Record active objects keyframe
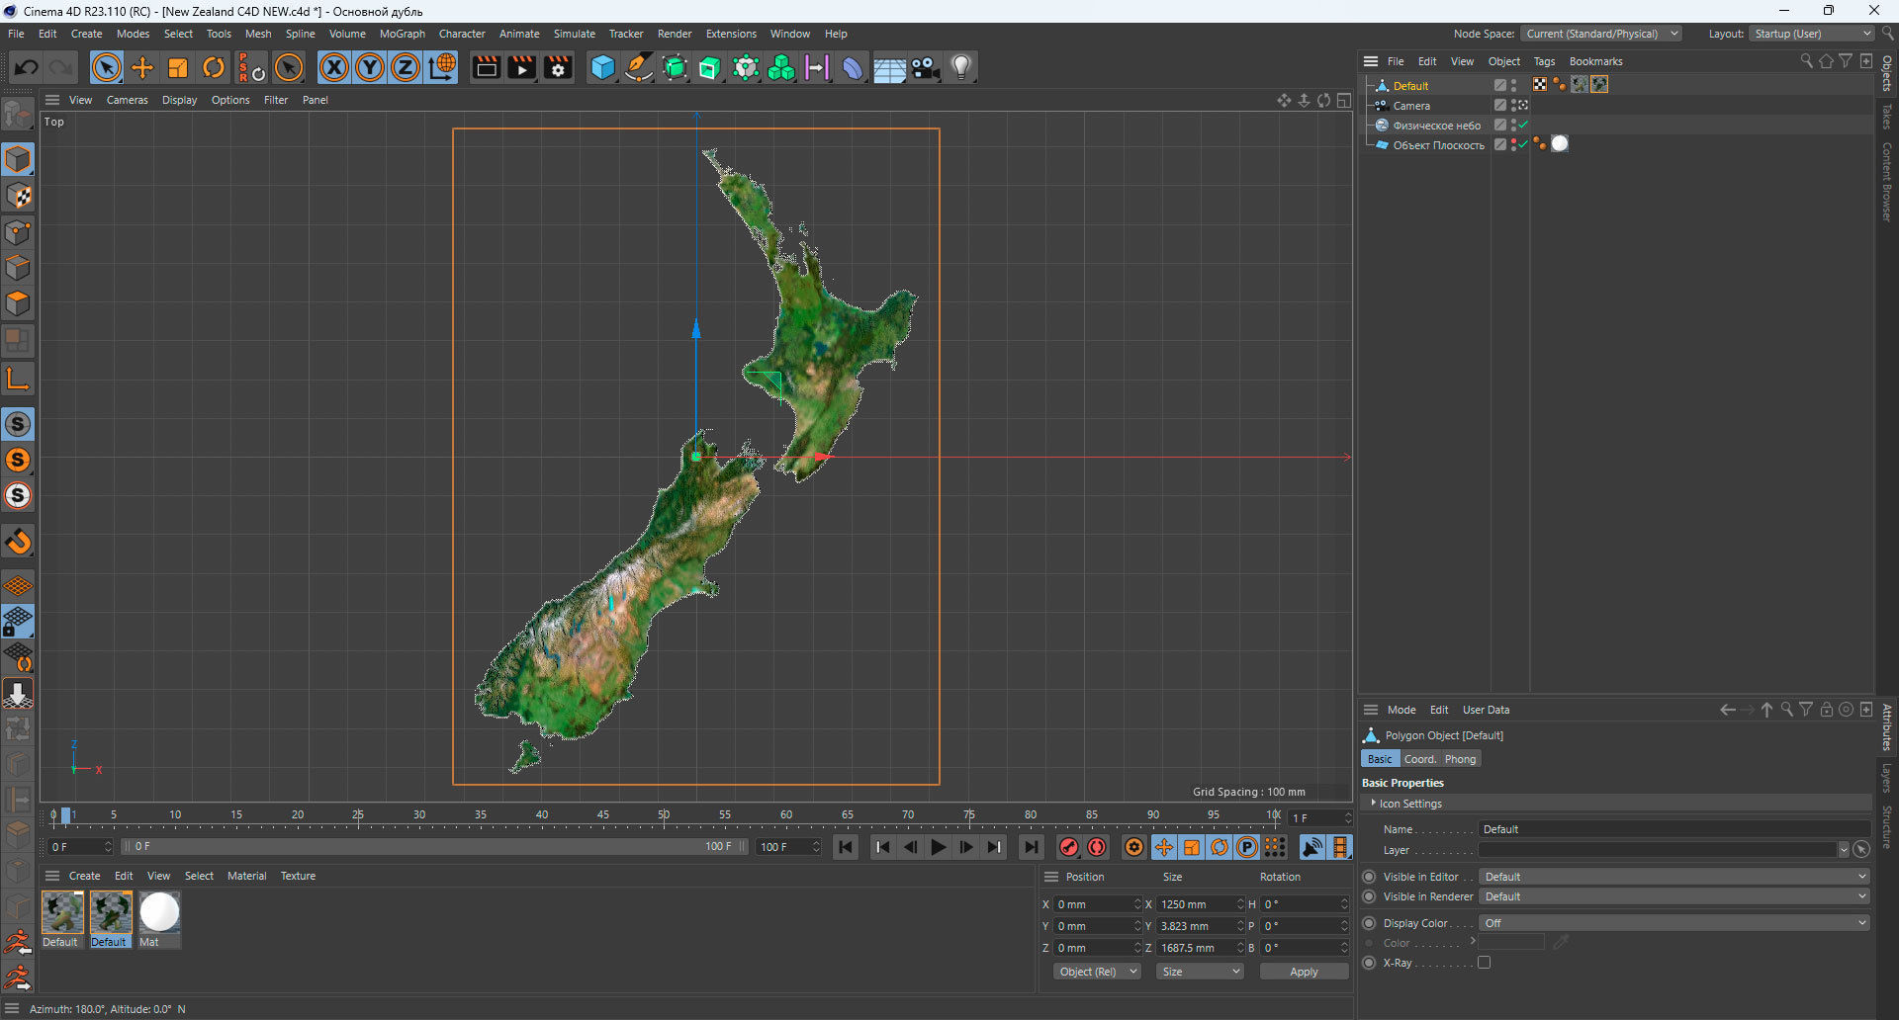Screen dimensions: 1899x1020 click(x=1068, y=847)
